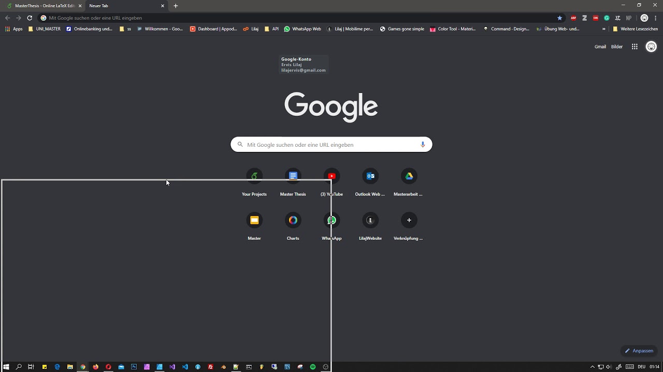
Task: Open the Google account avatar on the page
Action: (651, 47)
